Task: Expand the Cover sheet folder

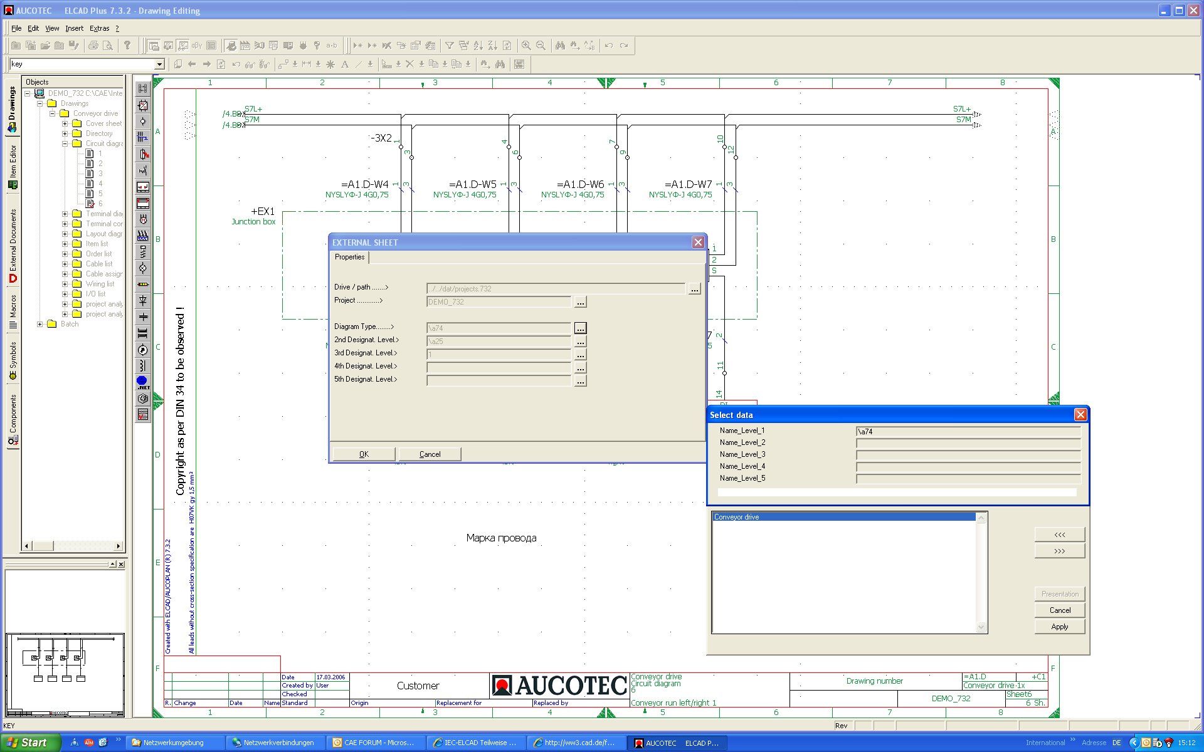Action: [x=65, y=123]
